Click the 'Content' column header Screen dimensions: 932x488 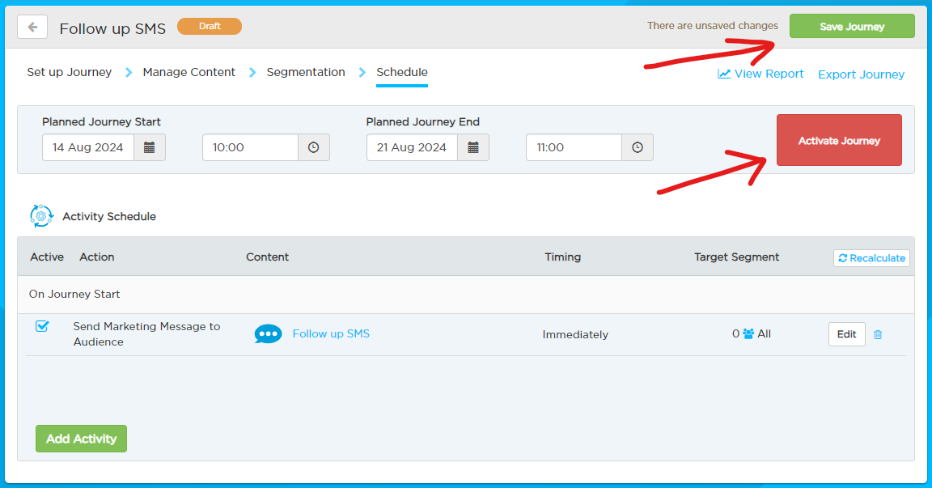[268, 257]
